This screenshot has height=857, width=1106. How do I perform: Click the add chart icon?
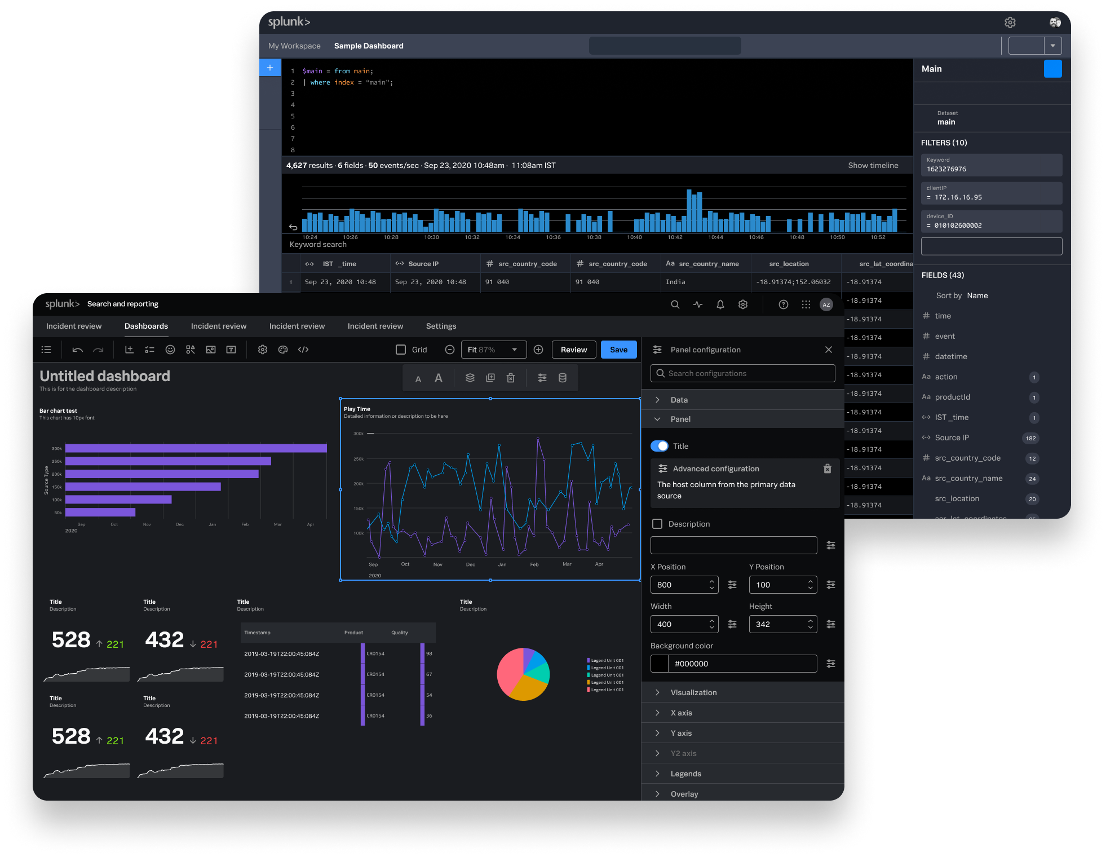pyautogui.click(x=129, y=350)
